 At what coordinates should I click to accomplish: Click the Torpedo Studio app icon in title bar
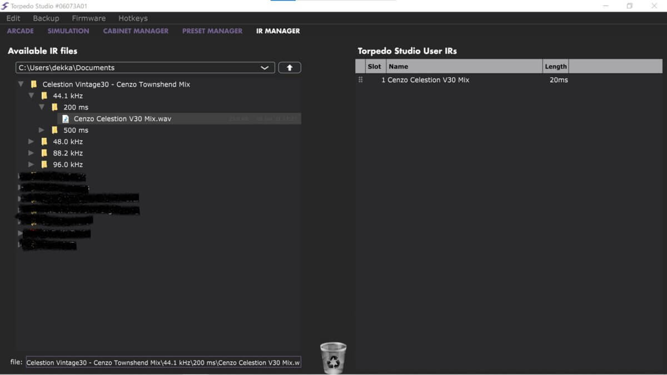point(6,6)
